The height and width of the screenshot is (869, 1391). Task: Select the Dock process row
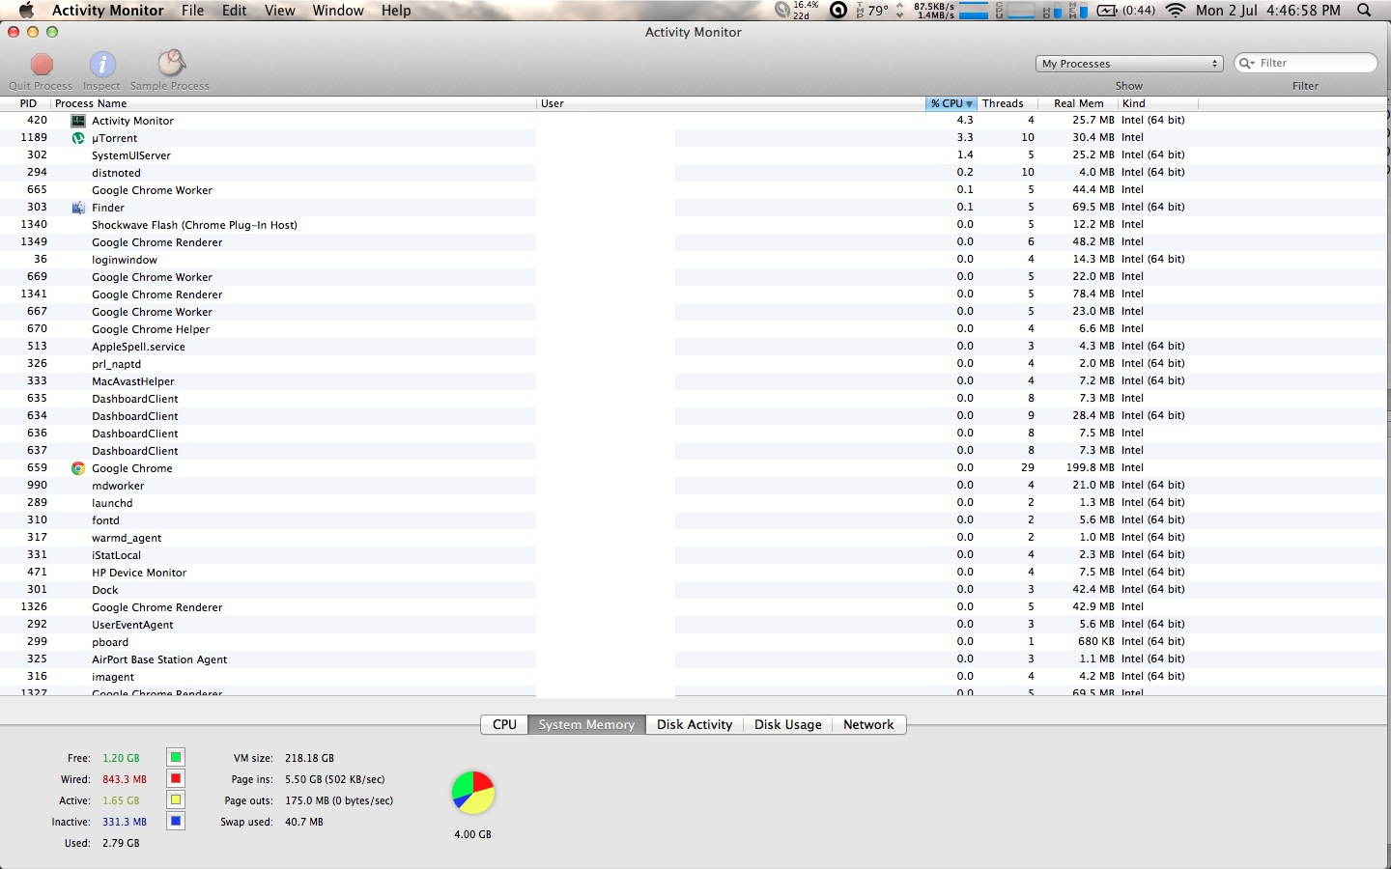click(695, 590)
